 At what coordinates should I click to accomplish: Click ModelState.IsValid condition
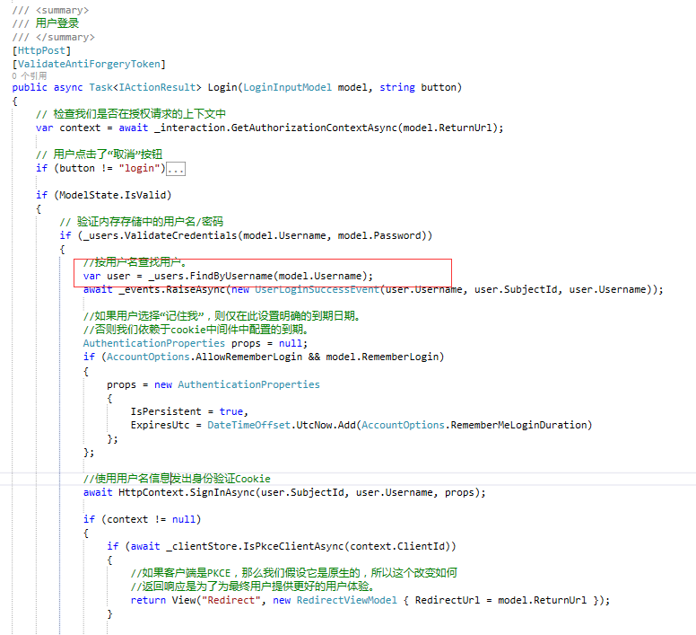pyautogui.click(x=113, y=195)
